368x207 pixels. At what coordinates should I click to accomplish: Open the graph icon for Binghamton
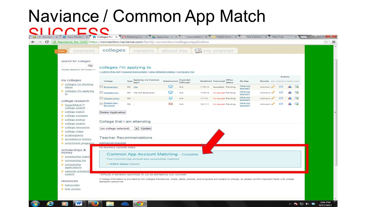click(x=290, y=87)
